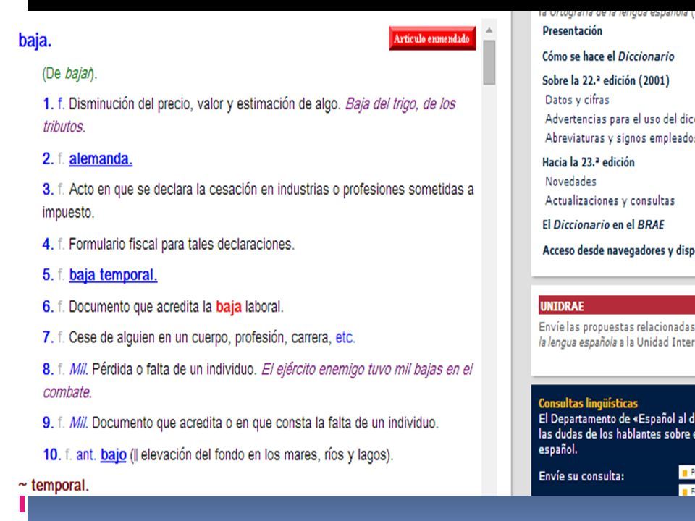Click the headword 'baja.'
The image size is (695, 521).
click(35, 41)
